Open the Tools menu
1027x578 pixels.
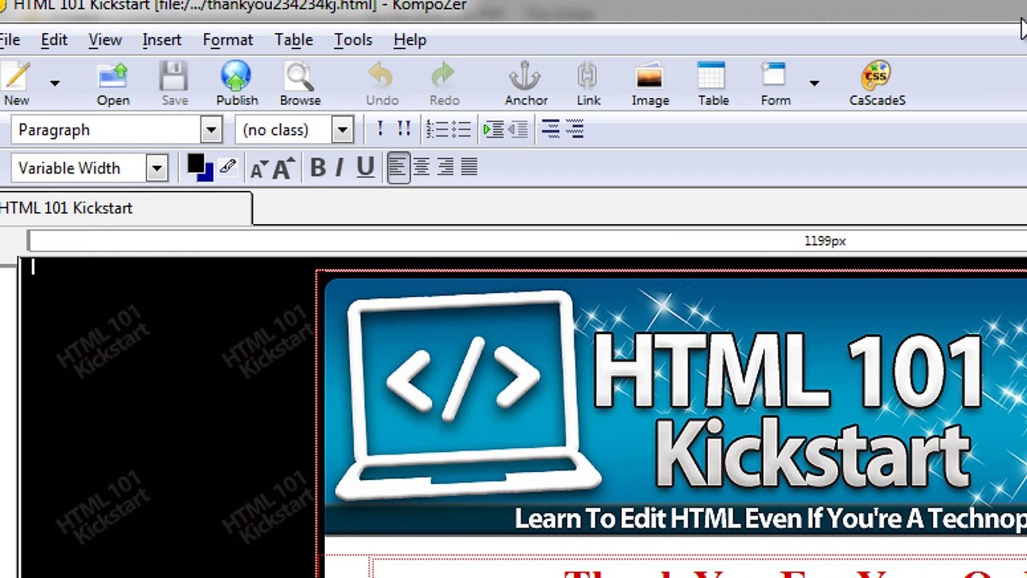(x=353, y=40)
